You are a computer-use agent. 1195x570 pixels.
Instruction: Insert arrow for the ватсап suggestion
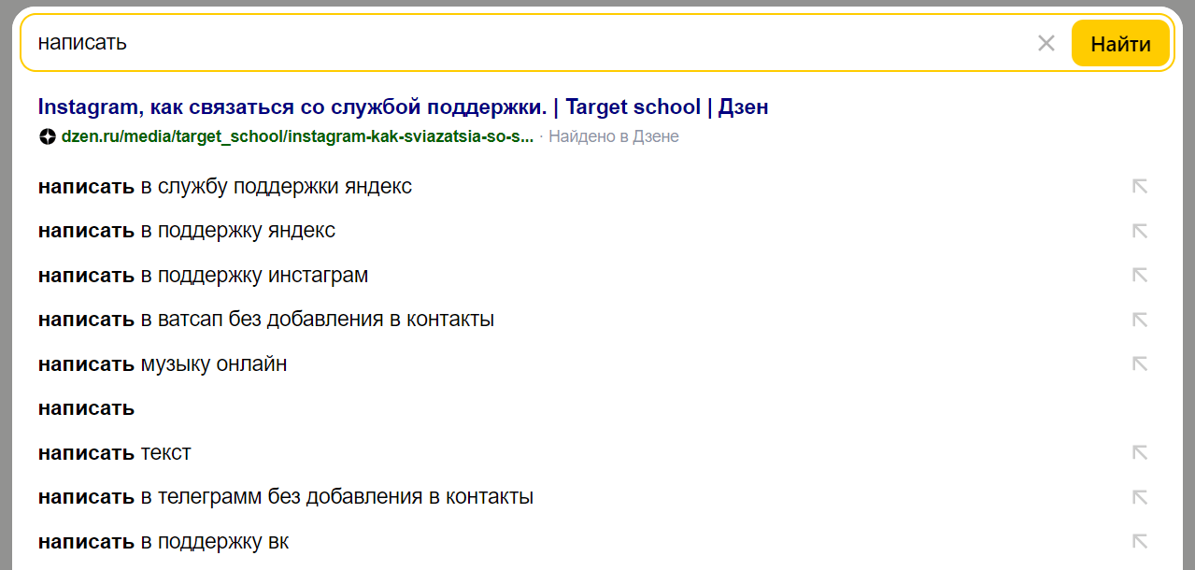[1139, 319]
